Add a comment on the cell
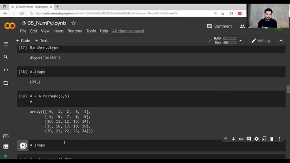The image size is (290, 163). pyautogui.click(x=249, y=139)
